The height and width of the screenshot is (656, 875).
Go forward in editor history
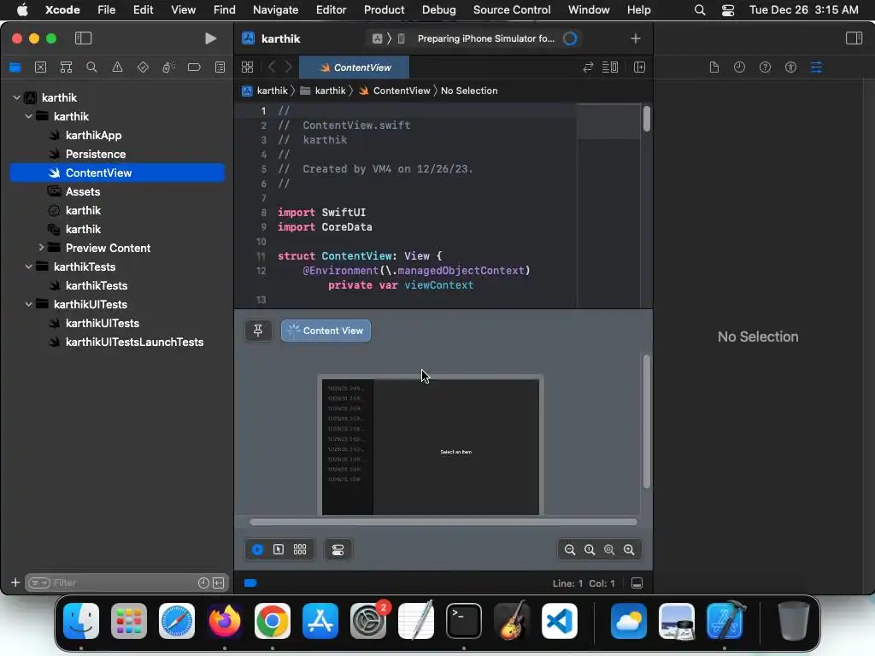(x=289, y=67)
